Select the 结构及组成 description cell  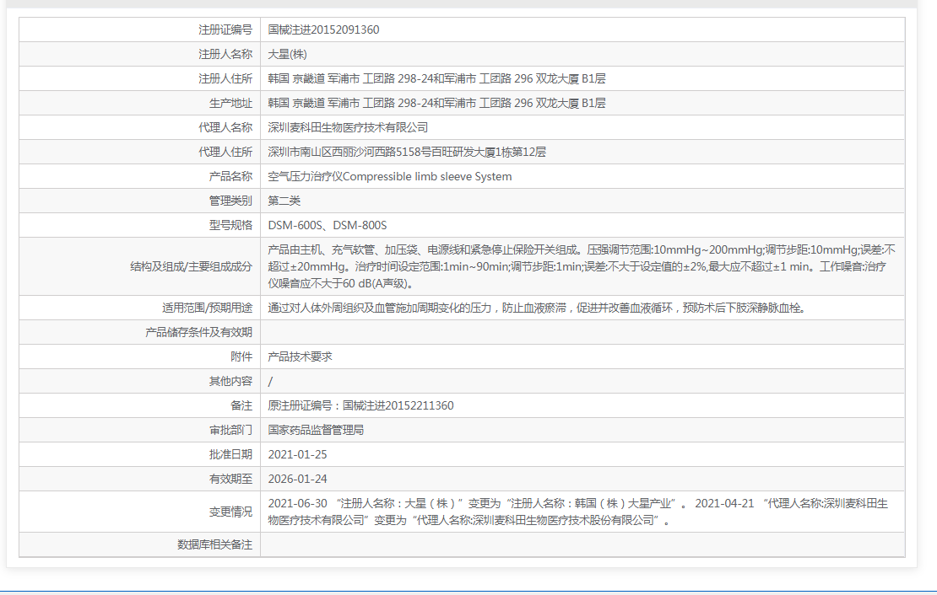[x=582, y=265]
